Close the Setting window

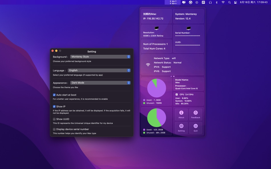52,51
